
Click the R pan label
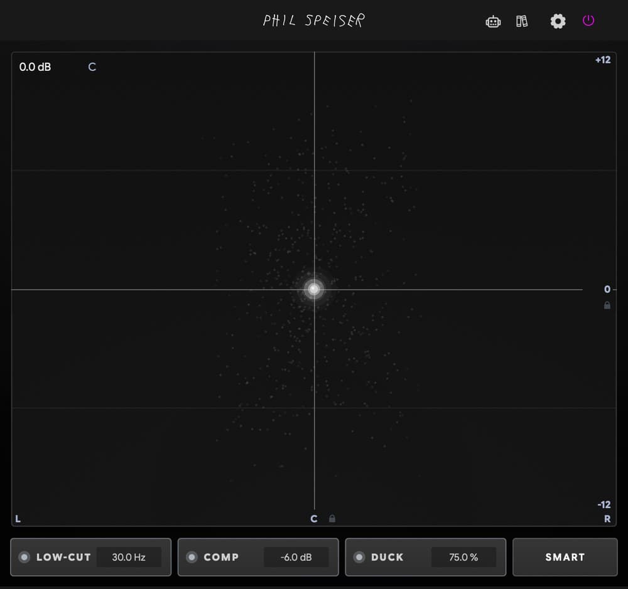pyautogui.click(x=607, y=519)
